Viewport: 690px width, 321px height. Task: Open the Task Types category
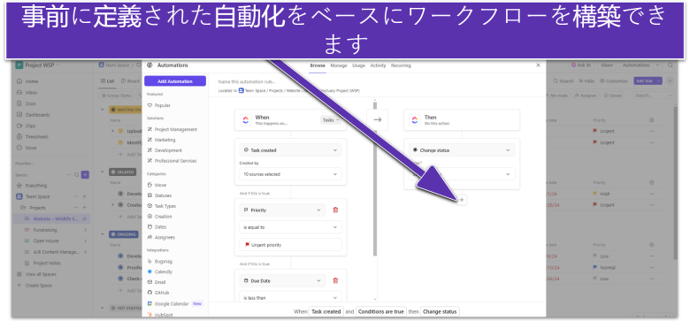click(162, 206)
